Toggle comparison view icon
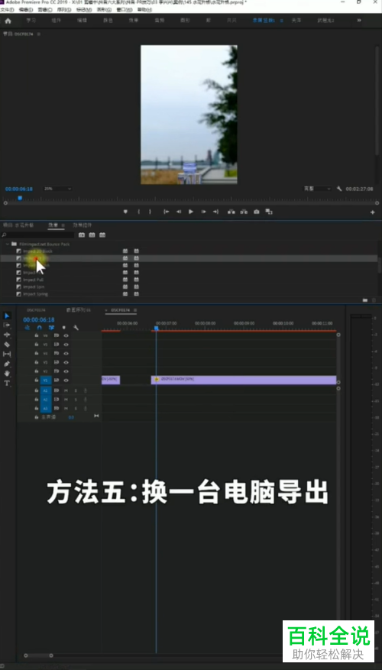Image resolution: width=382 pixels, height=670 pixels. coord(269,212)
